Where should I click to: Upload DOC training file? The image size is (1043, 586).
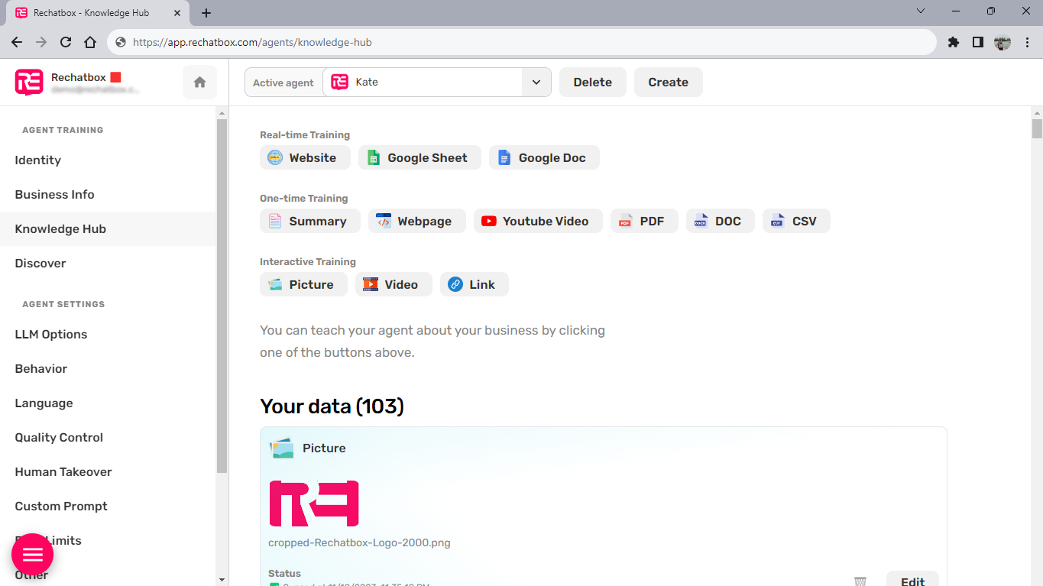tap(721, 221)
